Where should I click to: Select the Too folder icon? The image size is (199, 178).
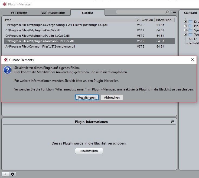pyautogui.click(x=191, y=35)
